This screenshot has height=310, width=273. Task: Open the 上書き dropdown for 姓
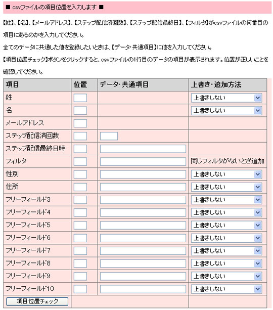(226, 98)
